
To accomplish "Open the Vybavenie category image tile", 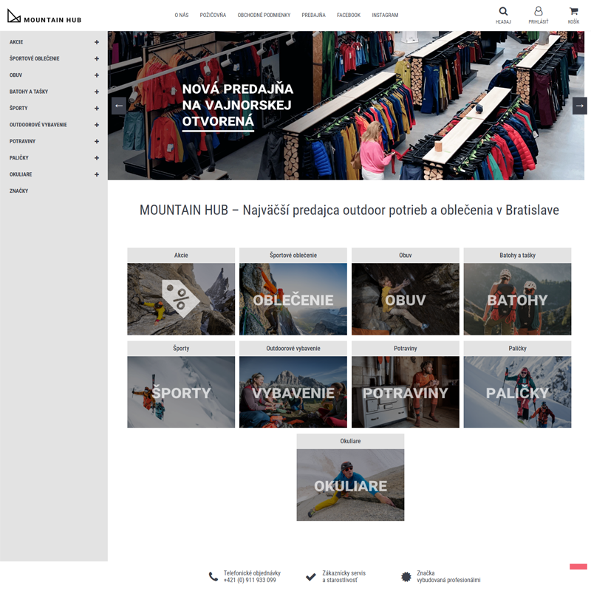I will coord(293,392).
